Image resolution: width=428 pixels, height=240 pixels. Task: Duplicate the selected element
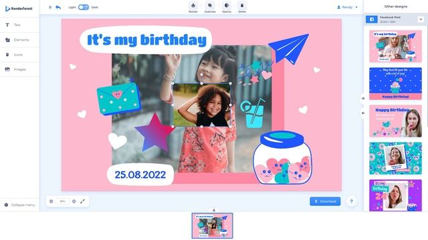coord(210,7)
